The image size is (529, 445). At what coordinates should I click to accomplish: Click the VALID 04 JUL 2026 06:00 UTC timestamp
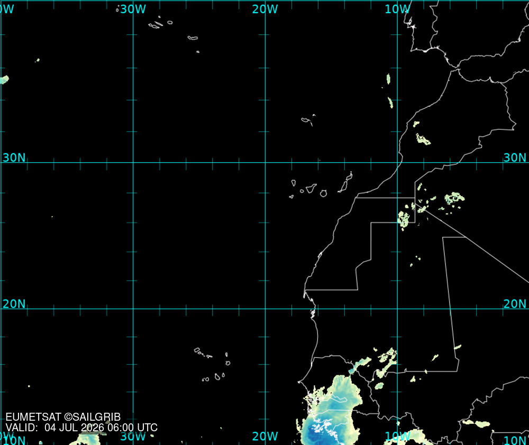coord(81,428)
